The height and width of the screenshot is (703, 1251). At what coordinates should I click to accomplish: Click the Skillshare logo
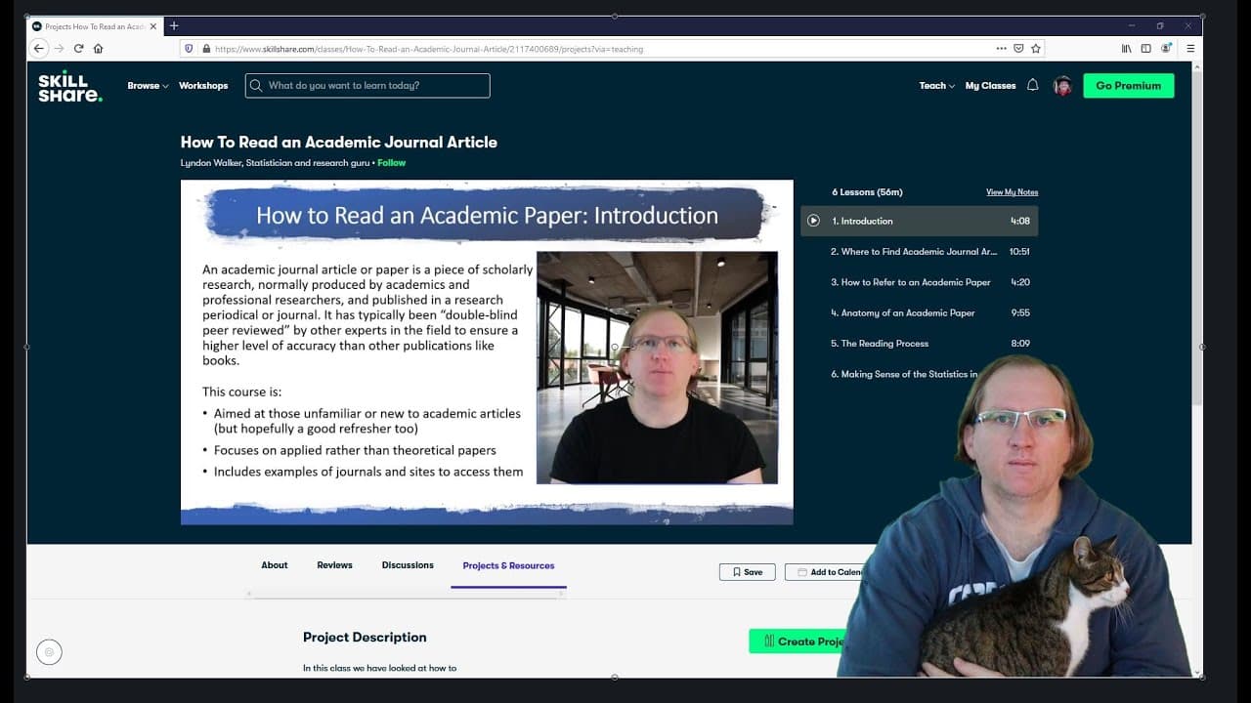[x=69, y=87]
